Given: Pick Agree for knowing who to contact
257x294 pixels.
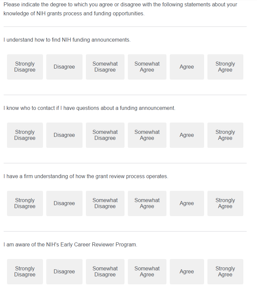Looking at the screenshot, I should tap(186, 135).
